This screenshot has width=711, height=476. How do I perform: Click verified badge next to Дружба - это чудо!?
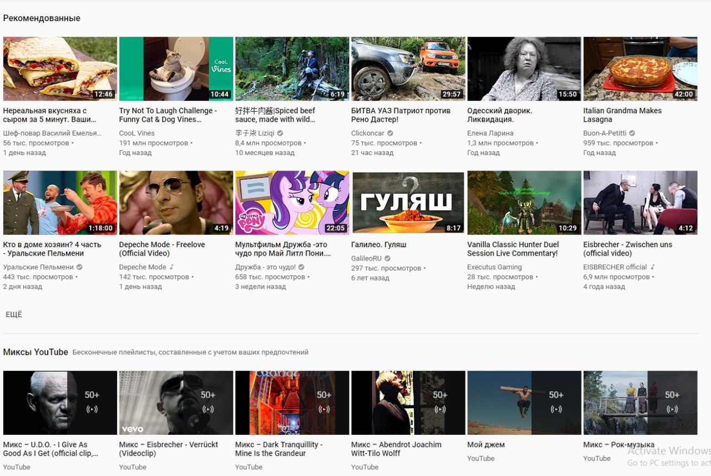coord(302,267)
